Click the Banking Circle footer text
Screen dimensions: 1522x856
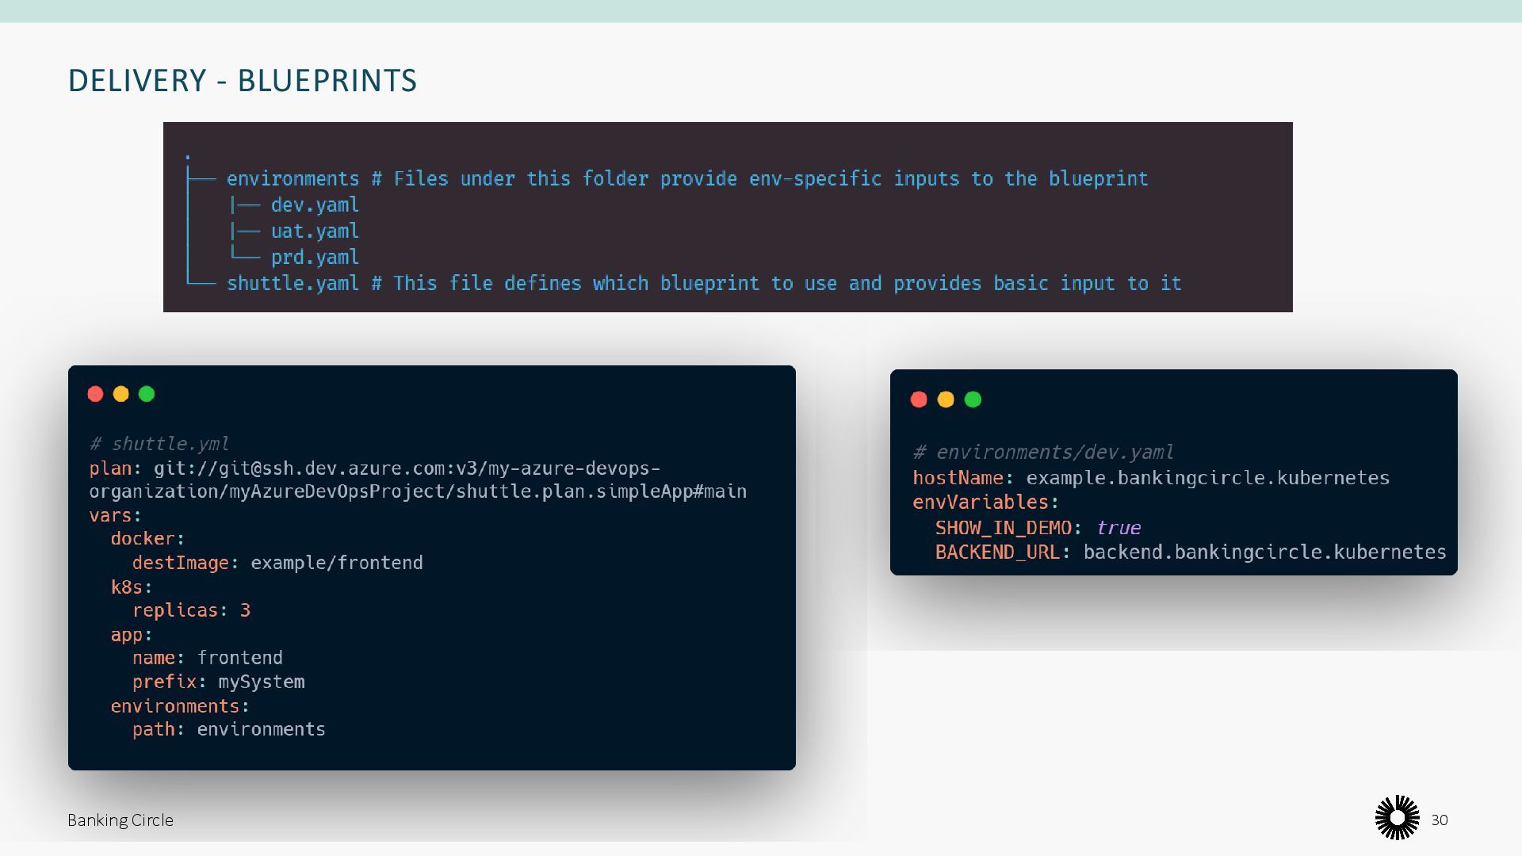[x=120, y=820]
